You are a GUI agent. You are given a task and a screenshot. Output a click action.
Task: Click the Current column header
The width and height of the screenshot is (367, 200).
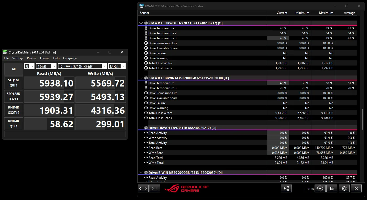pos(278,13)
